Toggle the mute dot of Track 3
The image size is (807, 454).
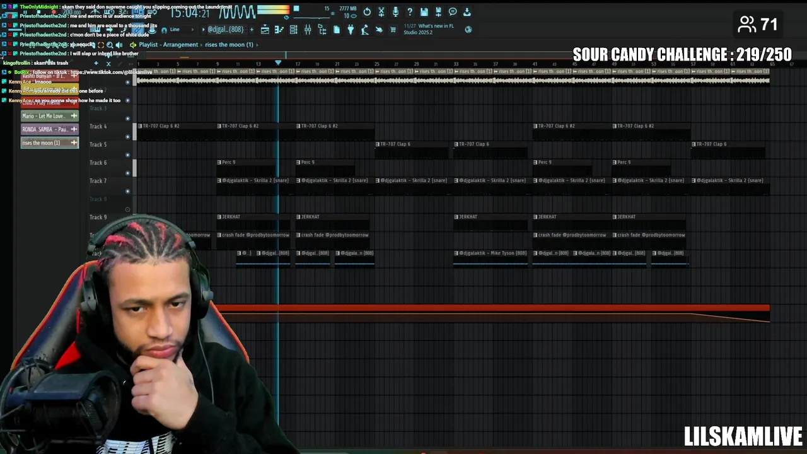[x=127, y=119]
